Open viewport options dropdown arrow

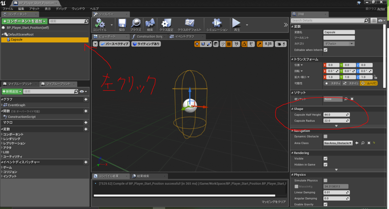point(95,44)
